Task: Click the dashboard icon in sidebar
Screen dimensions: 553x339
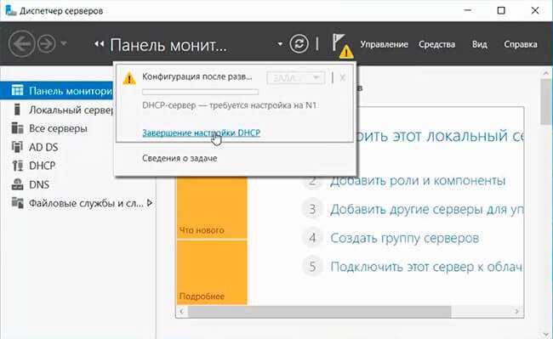Action: [x=17, y=90]
